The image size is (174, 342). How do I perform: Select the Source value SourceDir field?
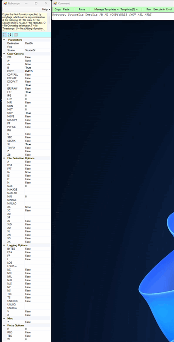(37, 50)
